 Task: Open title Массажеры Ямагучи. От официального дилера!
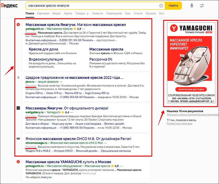click(x=67, y=108)
